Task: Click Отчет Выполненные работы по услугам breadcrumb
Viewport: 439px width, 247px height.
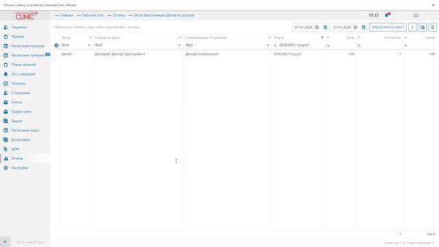Action: click(164, 15)
